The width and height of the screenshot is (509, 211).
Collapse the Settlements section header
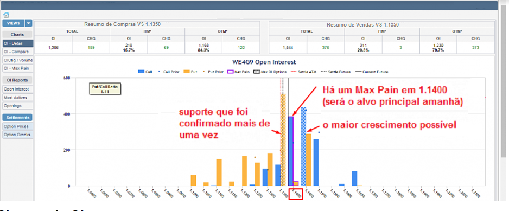point(17,118)
